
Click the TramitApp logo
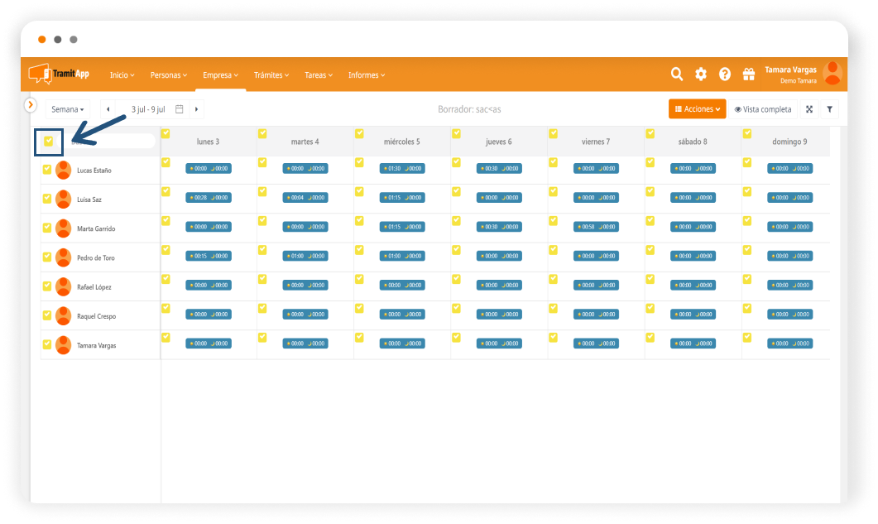tap(58, 75)
